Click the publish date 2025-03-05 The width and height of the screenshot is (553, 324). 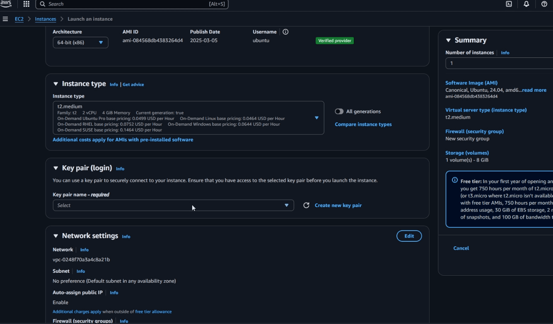[x=204, y=40]
